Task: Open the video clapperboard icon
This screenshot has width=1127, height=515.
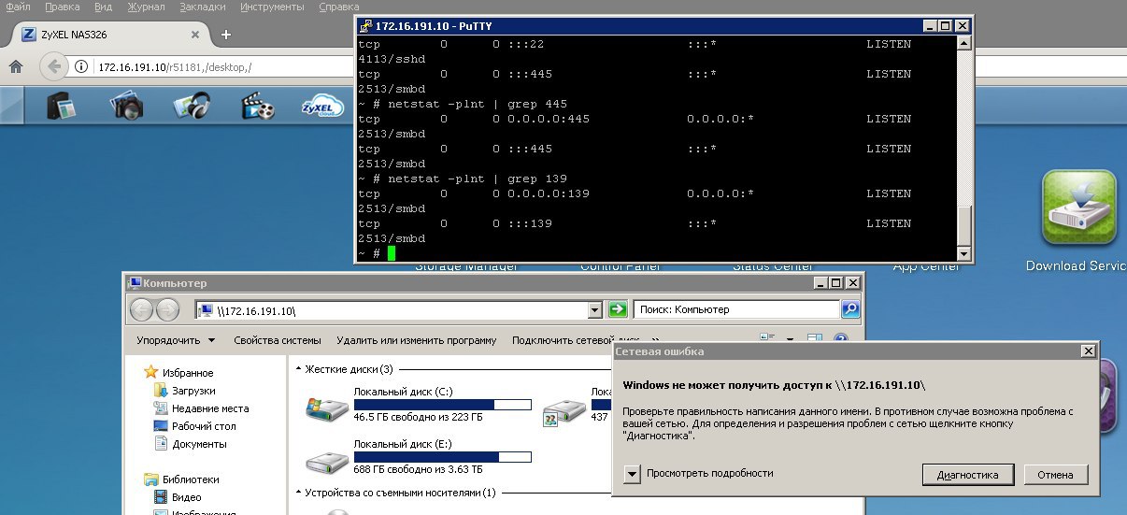Action: [x=256, y=106]
